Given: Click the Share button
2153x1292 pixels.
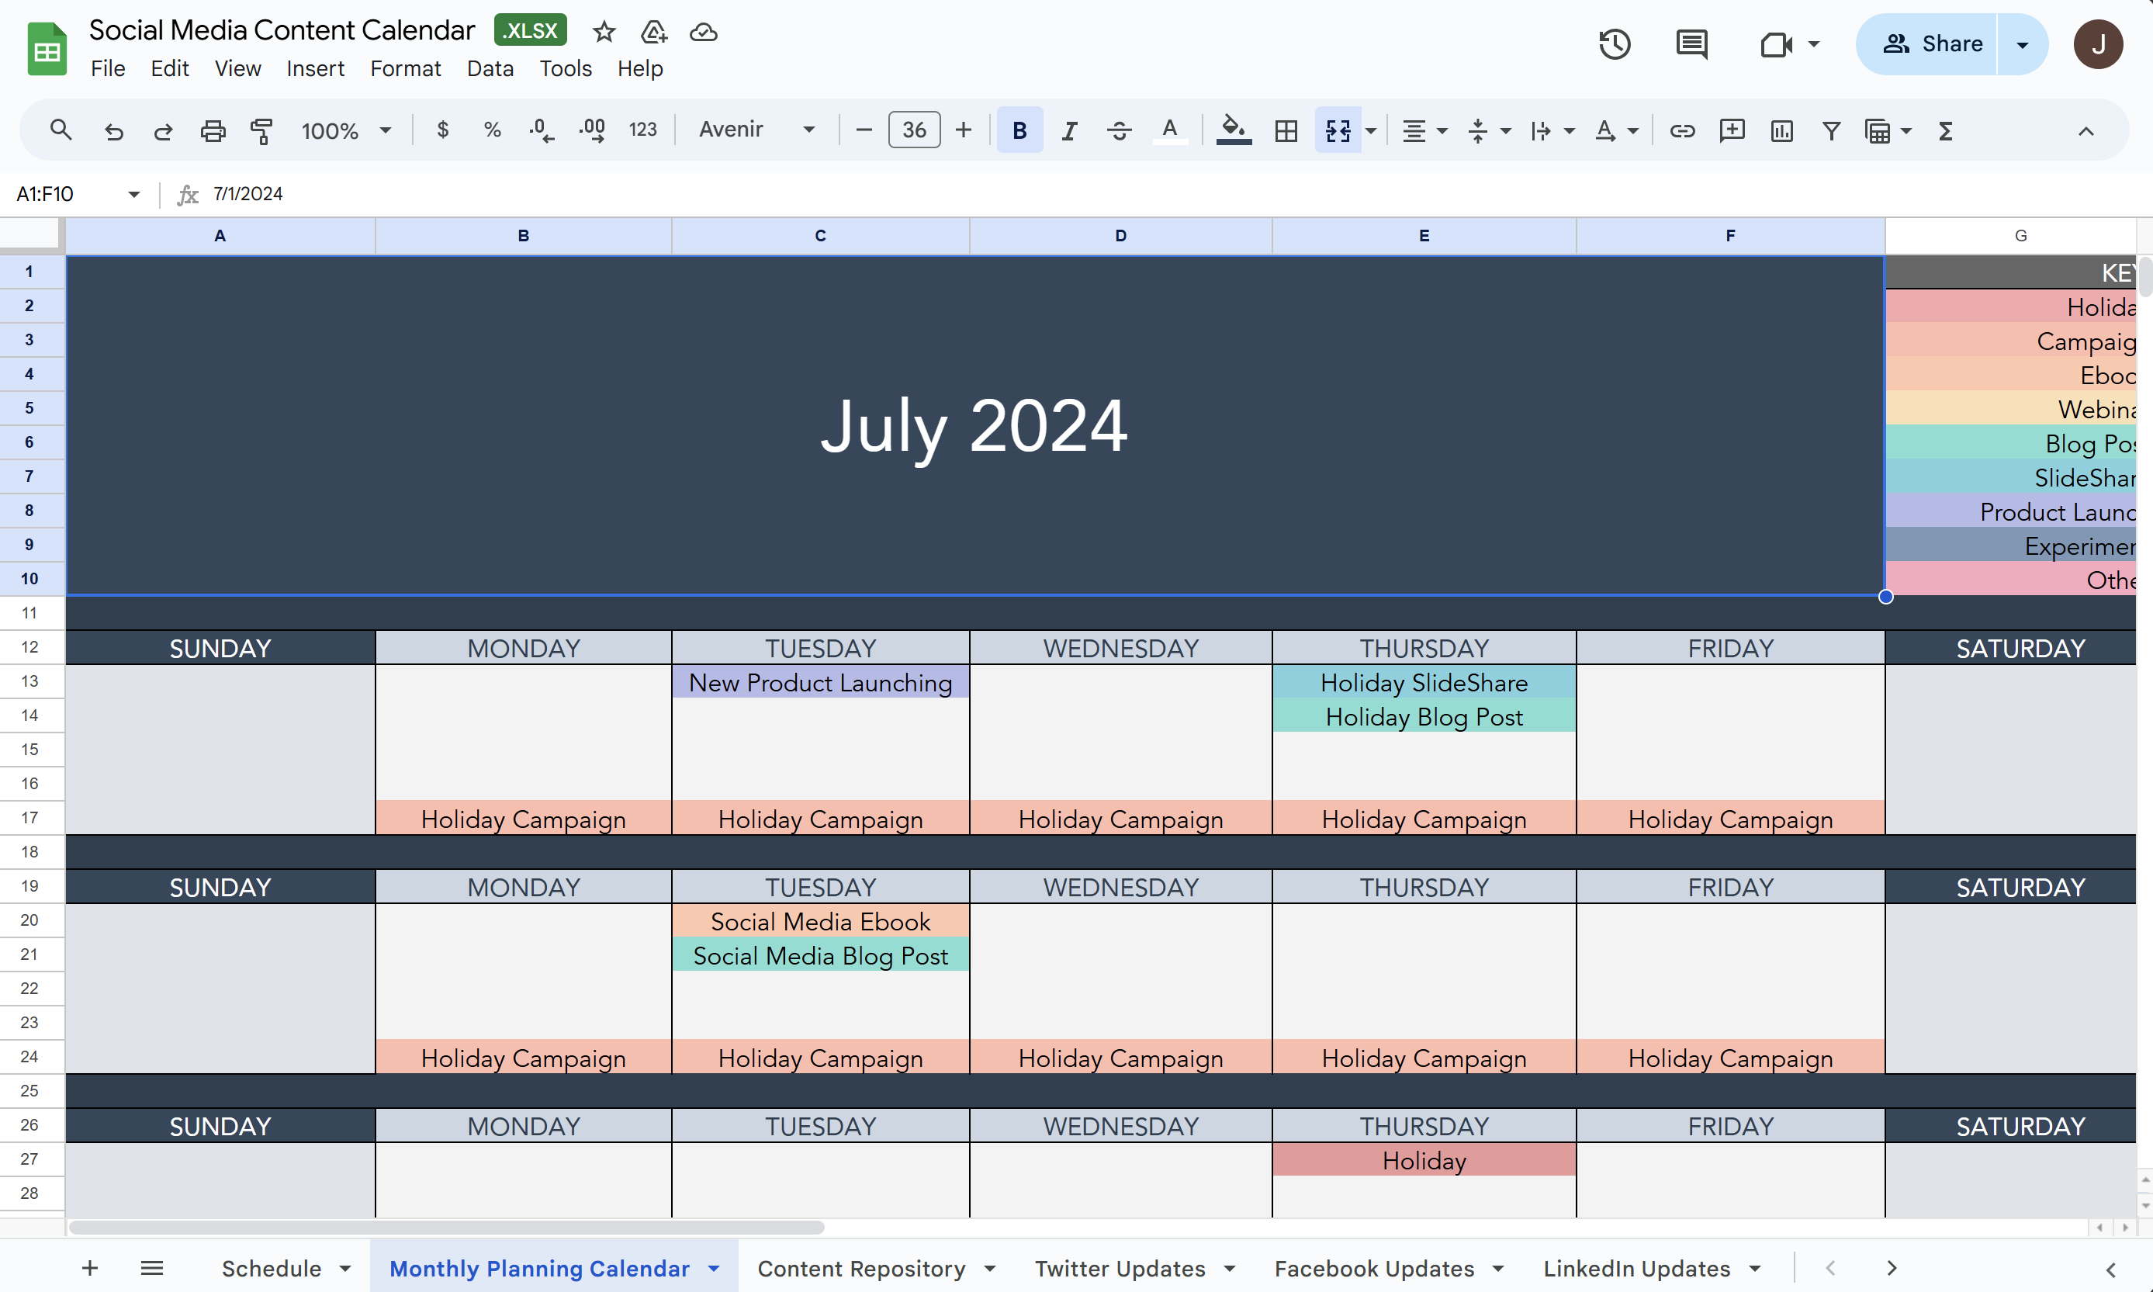Looking at the screenshot, I should click(1932, 43).
